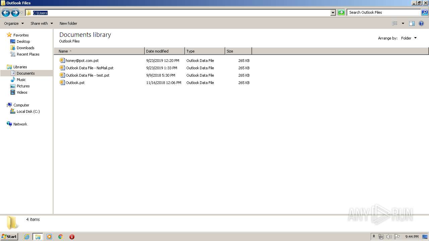Show hidden tray icons arrow

tap(374, 237)
